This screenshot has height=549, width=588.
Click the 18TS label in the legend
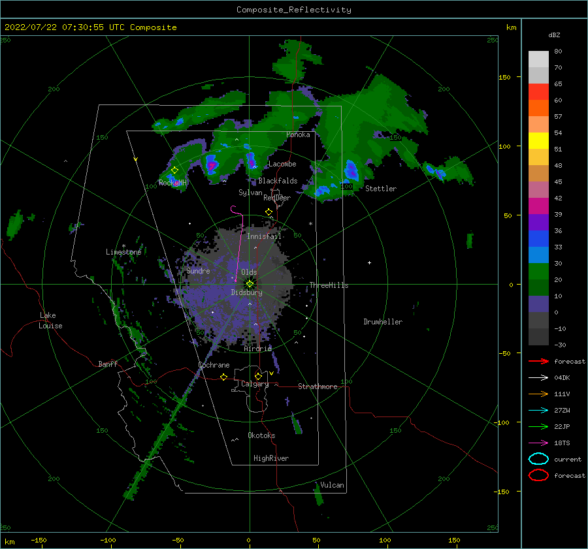[x=562, y=443]
